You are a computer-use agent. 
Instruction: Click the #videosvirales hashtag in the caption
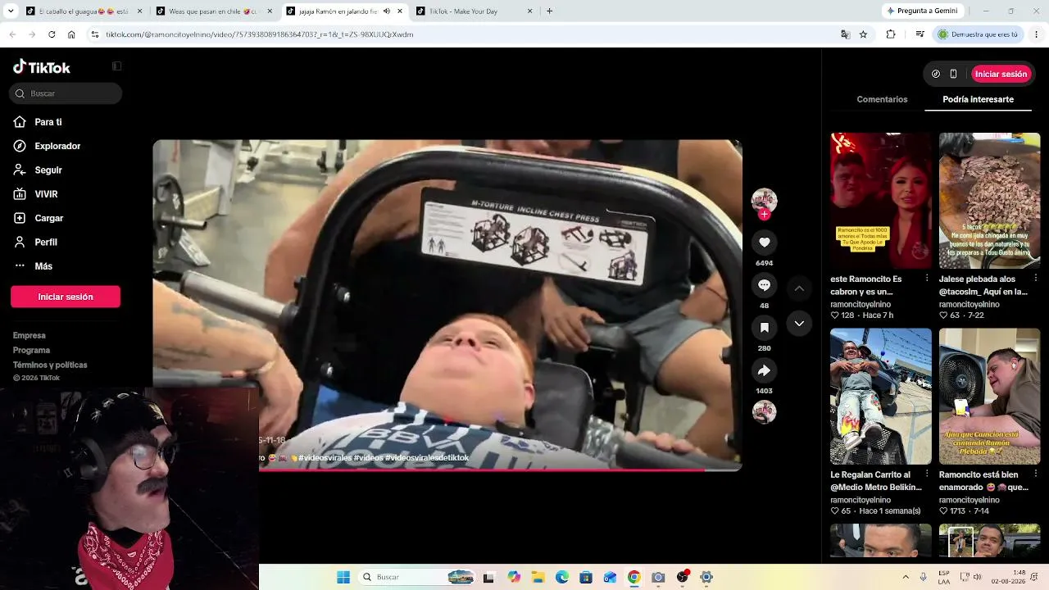pyautogui.click(x=325, y=458)
